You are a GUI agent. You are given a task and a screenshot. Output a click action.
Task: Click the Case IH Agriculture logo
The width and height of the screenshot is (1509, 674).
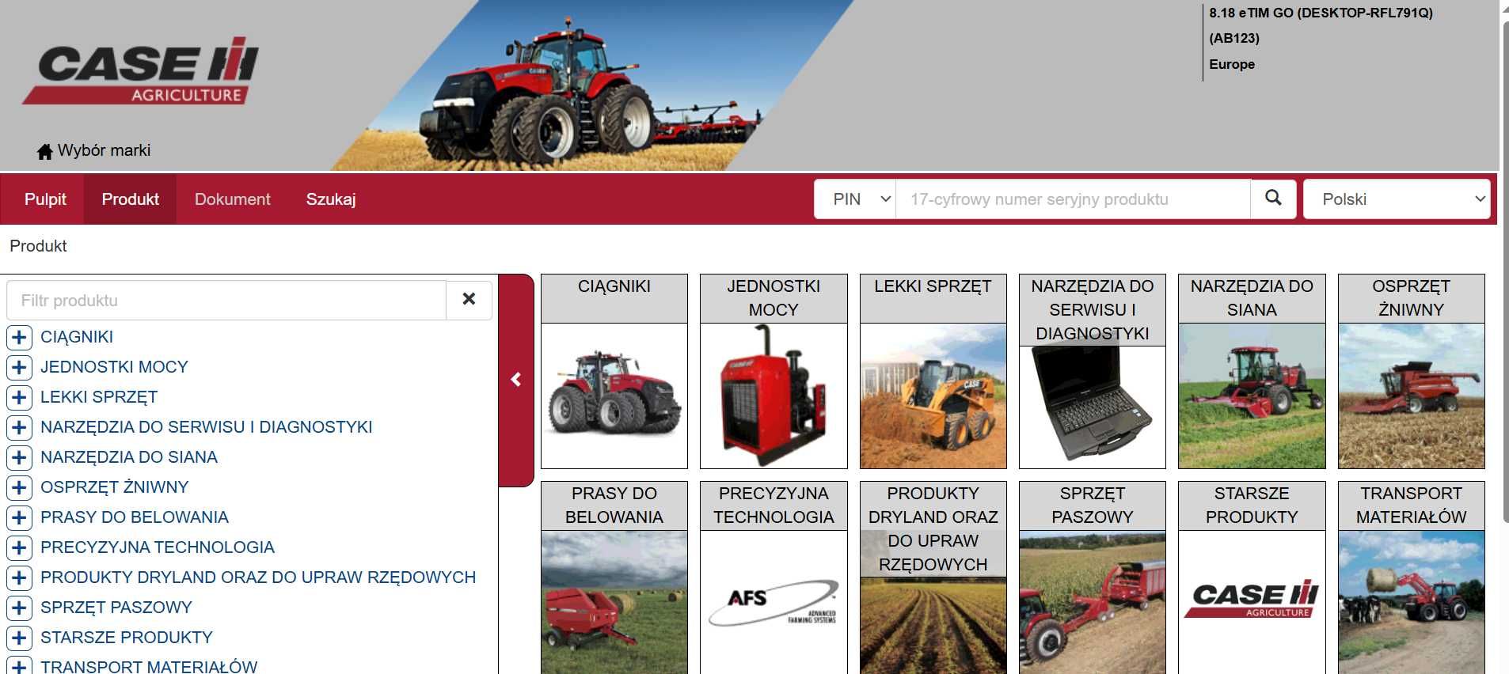141,70
